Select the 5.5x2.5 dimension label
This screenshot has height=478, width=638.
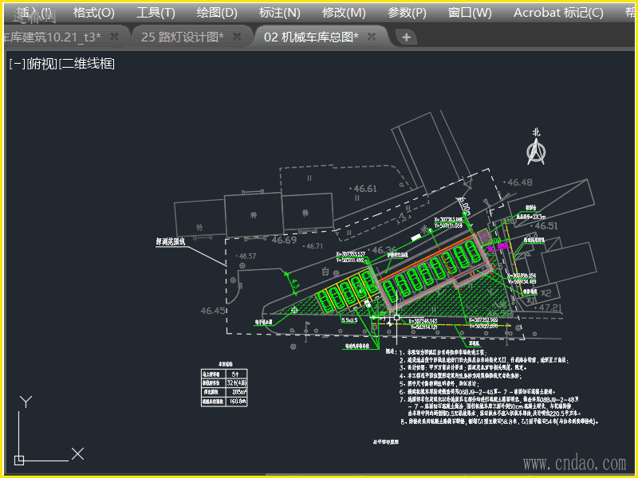pos(349,320)
